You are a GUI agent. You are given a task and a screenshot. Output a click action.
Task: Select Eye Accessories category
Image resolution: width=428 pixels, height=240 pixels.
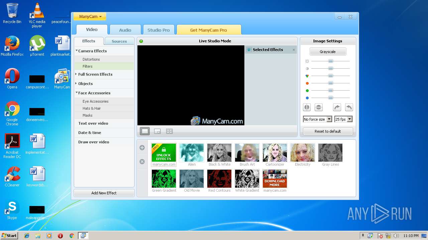click(104, 101)
